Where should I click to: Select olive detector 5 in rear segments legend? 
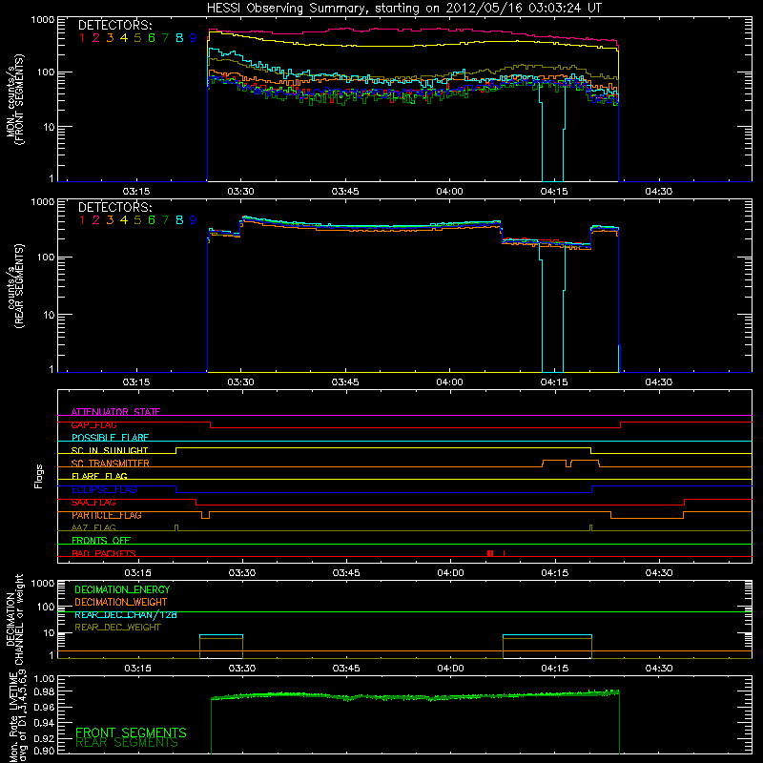tap(137, 220)
